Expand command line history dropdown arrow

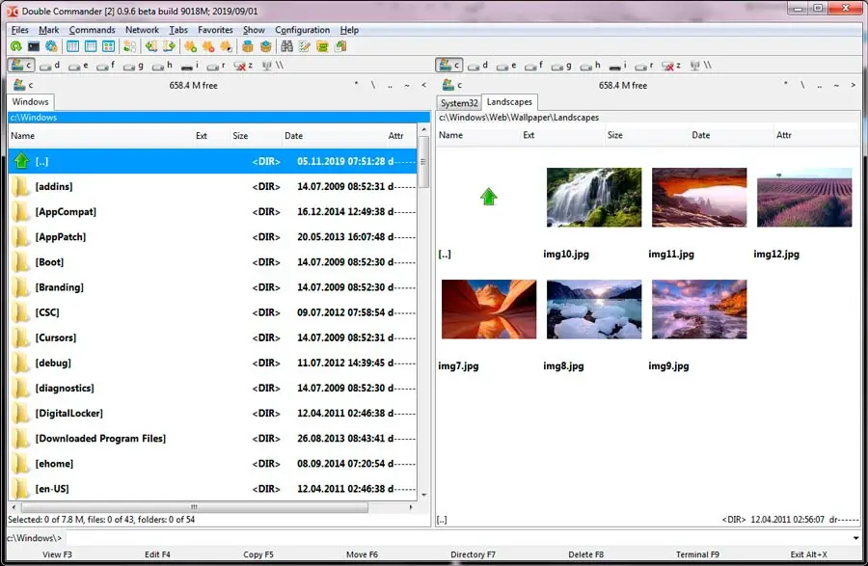855,538
